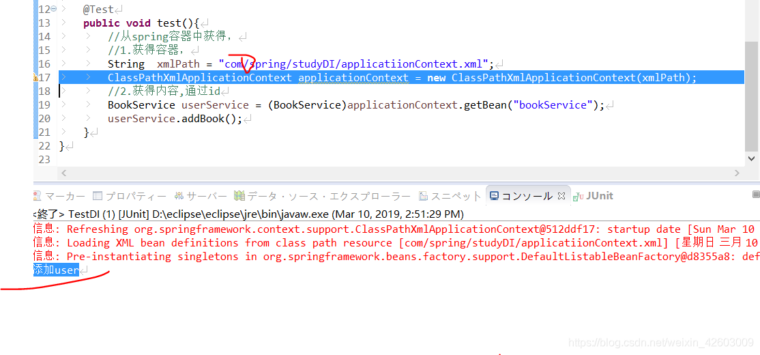Click the warning marker on line 17

pyautogui.click(x=35, y=78)
